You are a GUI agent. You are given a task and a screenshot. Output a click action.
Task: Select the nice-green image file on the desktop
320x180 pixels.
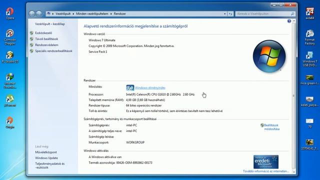[x=310, y=80]
